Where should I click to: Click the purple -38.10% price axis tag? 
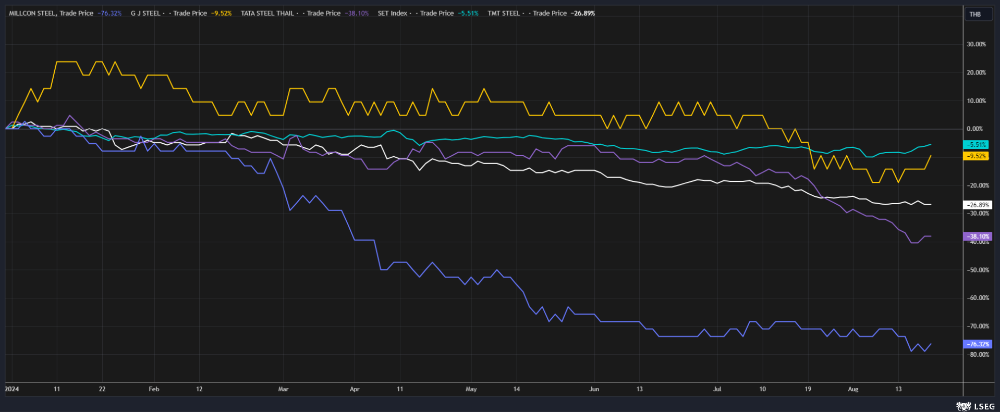[x=977, y=236]
